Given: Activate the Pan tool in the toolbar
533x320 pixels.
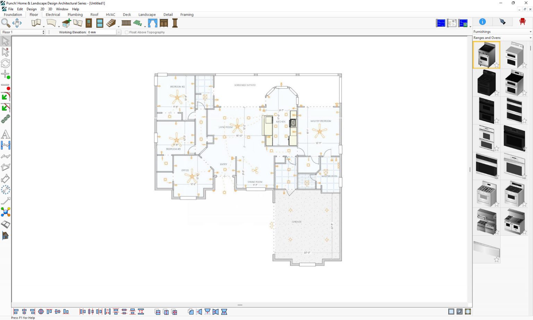Looking at the screenshot, I should pos(17,23).
